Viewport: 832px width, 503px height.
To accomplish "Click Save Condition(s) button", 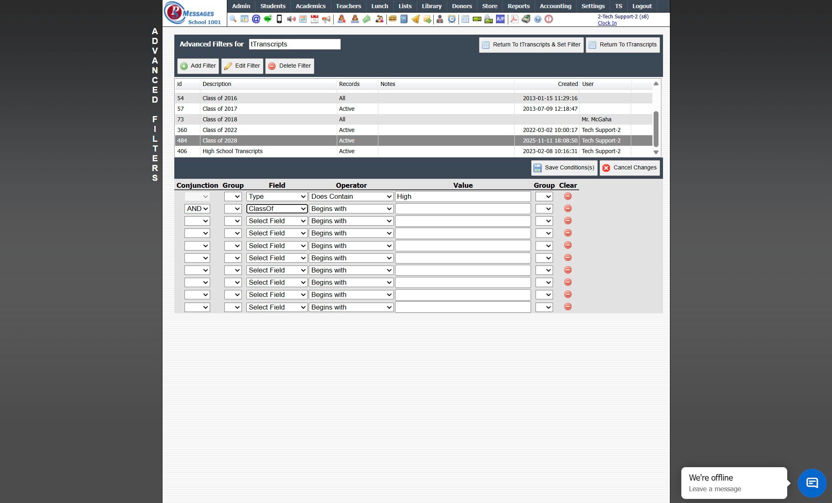I will point(564,168).
